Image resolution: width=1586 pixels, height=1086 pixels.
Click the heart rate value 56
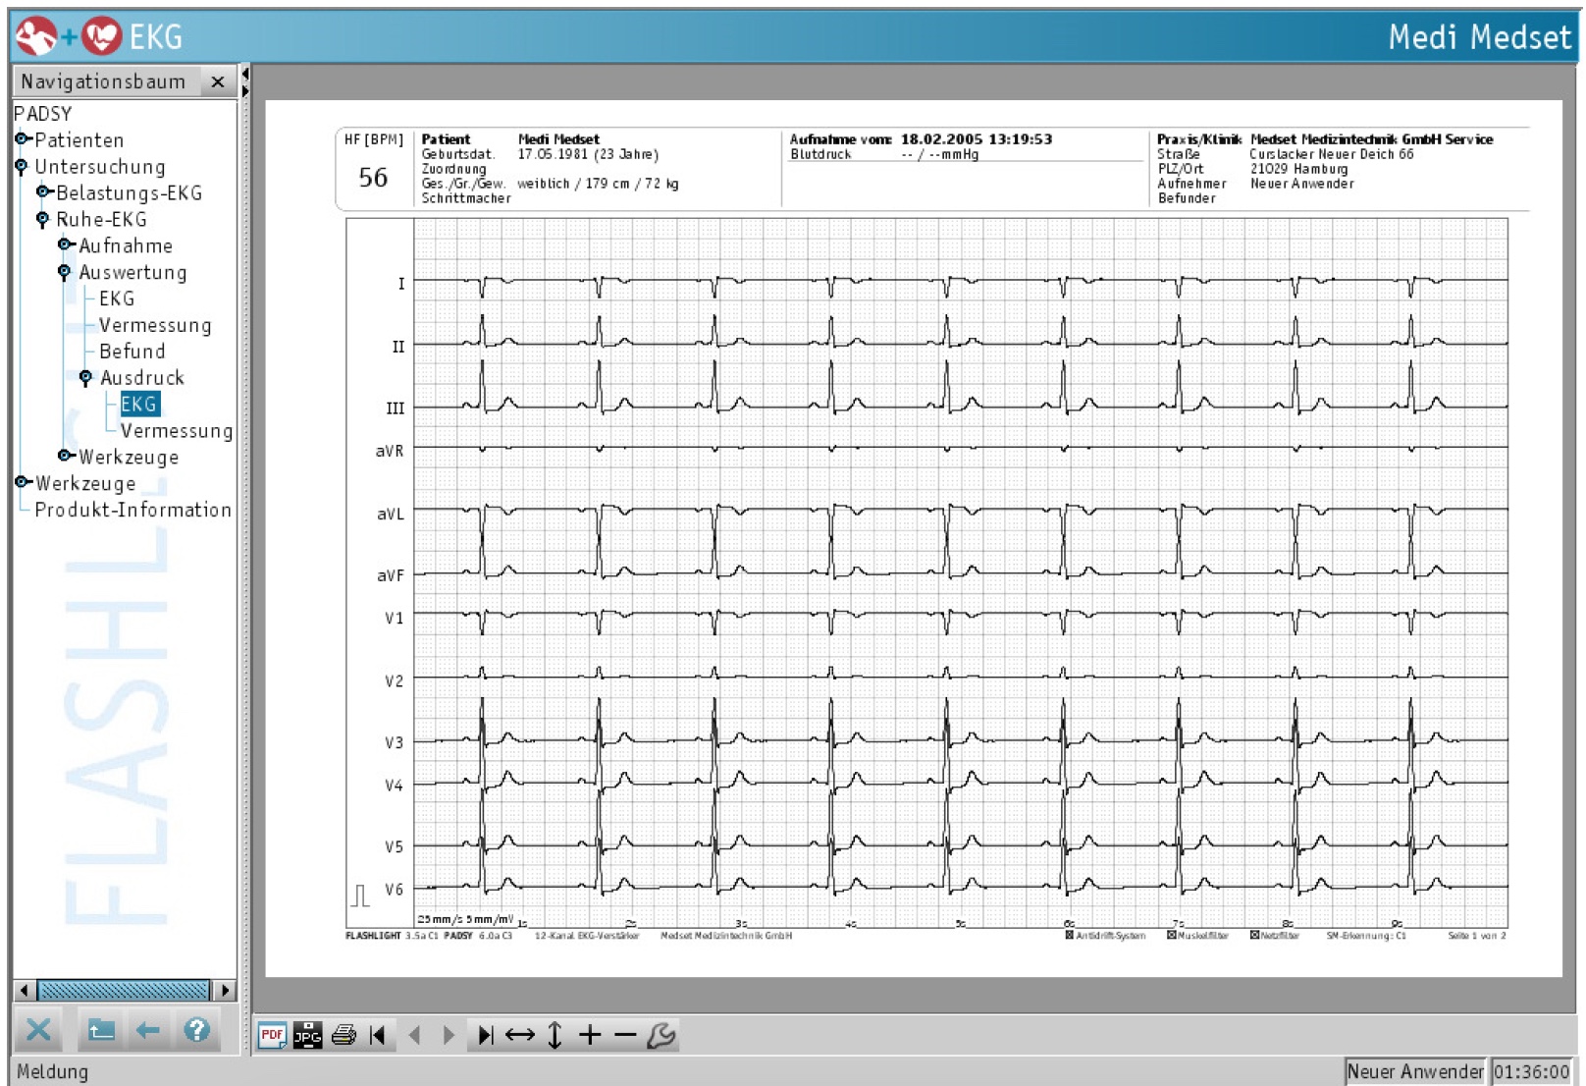point(373,178)
